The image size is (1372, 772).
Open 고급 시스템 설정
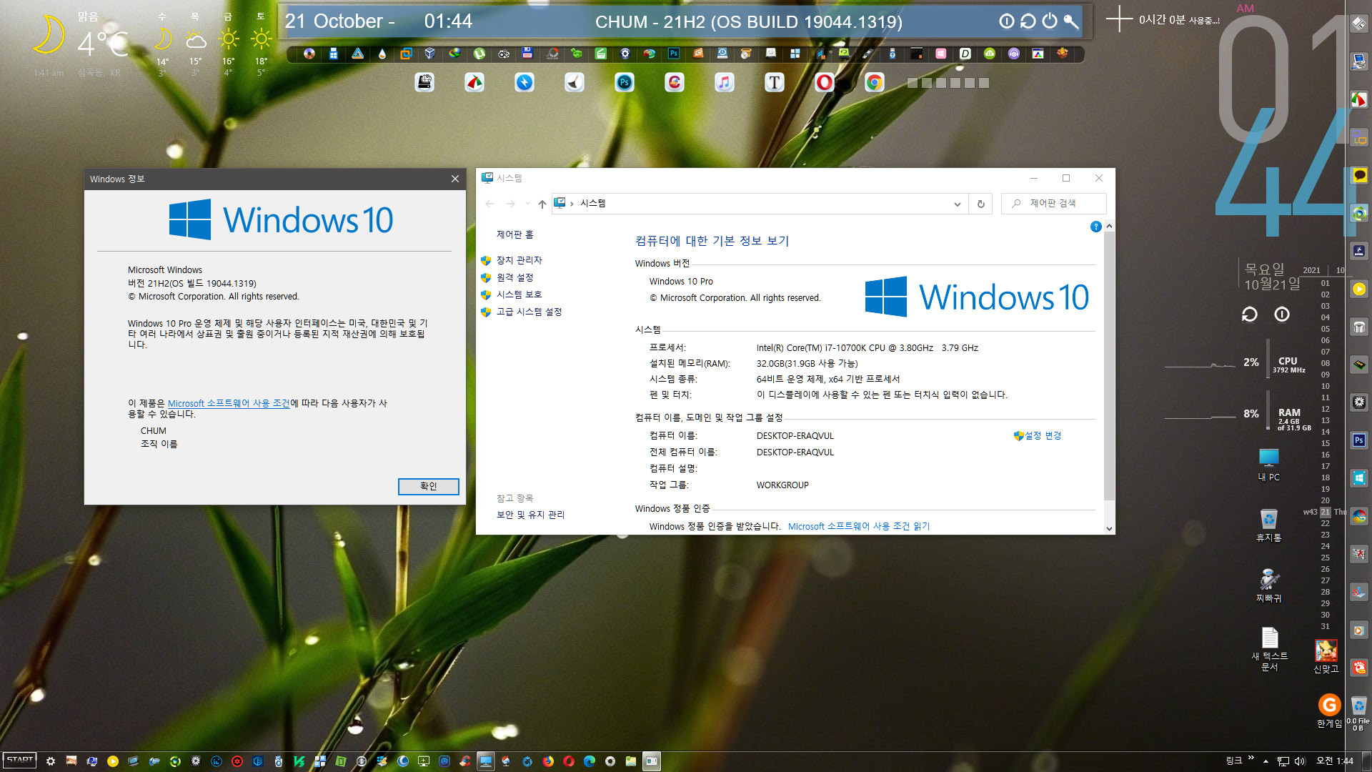click(x=530, y=312)
